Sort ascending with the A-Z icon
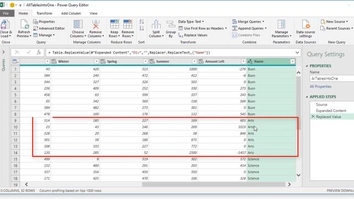 (x=142, y=22)
